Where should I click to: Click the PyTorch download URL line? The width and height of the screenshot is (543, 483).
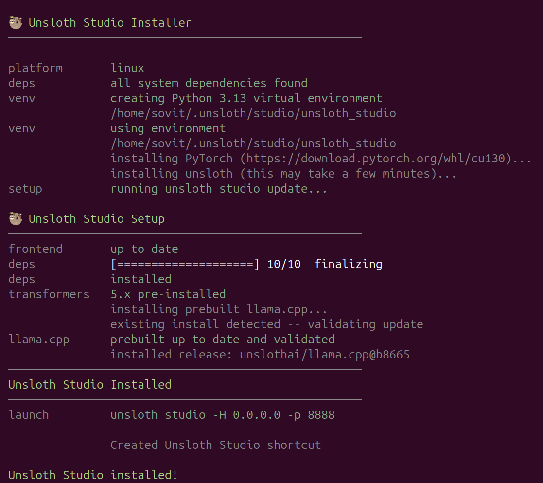[321, 159]
